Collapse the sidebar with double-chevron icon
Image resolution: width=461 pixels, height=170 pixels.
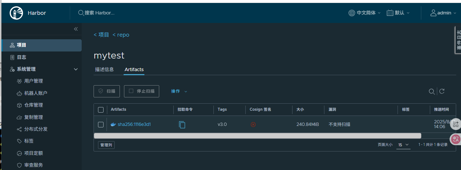pyautogui.click(x=76, y=29)
